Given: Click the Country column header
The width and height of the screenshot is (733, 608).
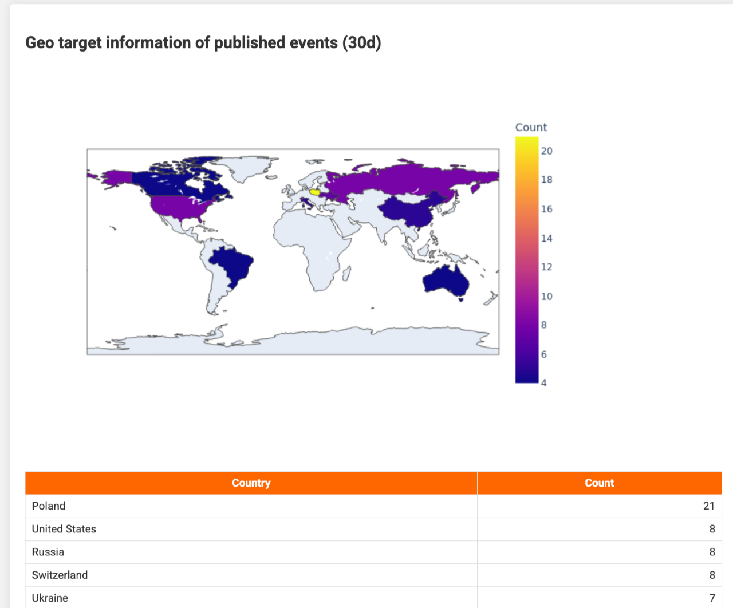Looking at the screenshot, I should coord(251,483).
